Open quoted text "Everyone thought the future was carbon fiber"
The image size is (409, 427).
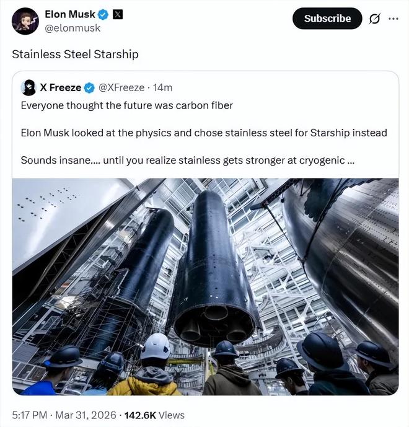pos(126,105)
